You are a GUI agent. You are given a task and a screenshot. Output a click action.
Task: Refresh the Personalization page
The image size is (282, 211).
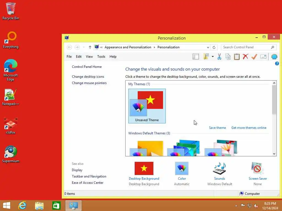(x=214, y=47)
